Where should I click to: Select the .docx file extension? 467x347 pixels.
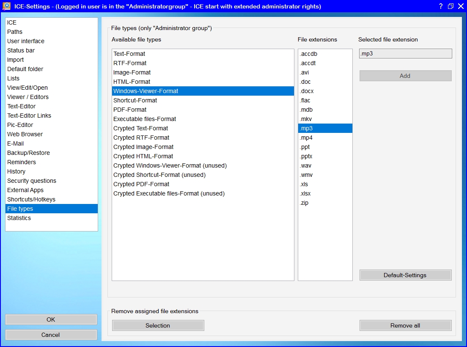point(307,91)
